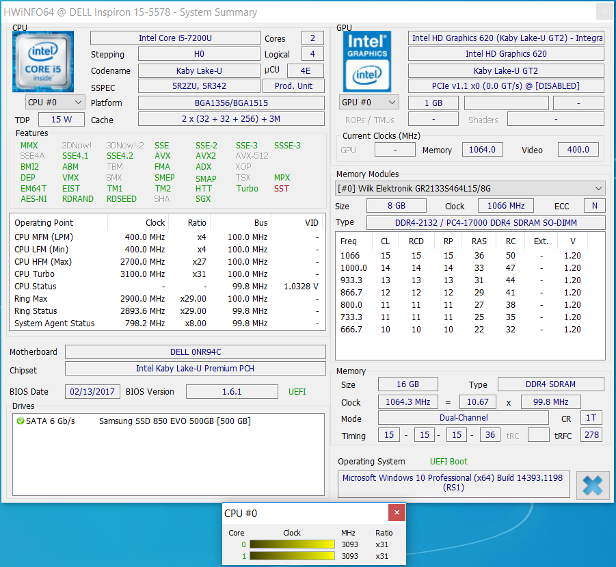Image resolution: width=616 pixels, height=567 pixels.
Task: Expand the Wilk Elektronik memory module dropdown
Action: [470, 189]
